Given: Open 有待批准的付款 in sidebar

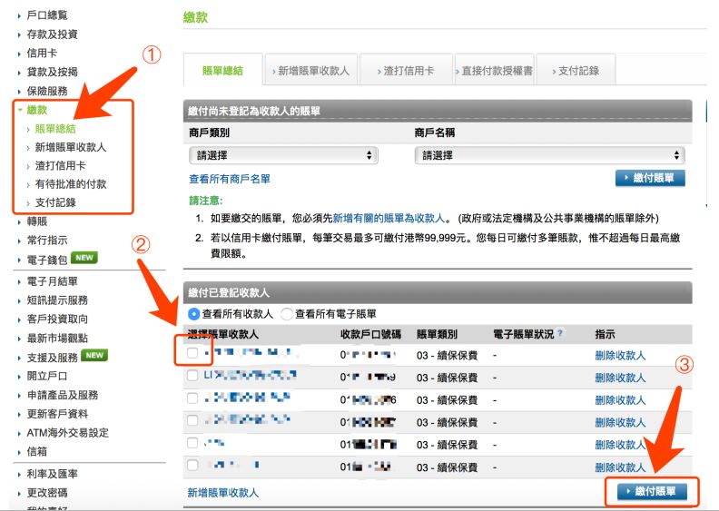Looking at the screenshot, I should coord(70,183).
